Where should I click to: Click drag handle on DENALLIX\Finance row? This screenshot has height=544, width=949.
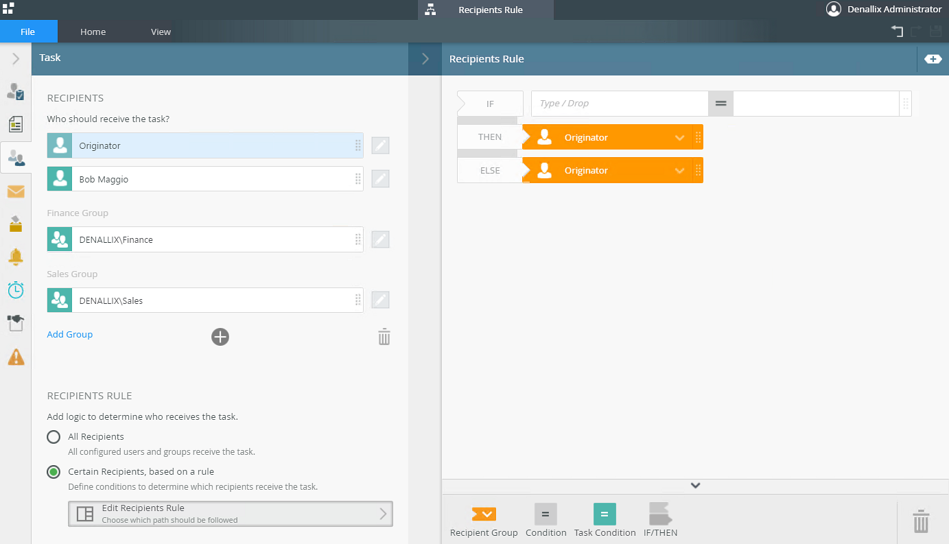[358, 239]
